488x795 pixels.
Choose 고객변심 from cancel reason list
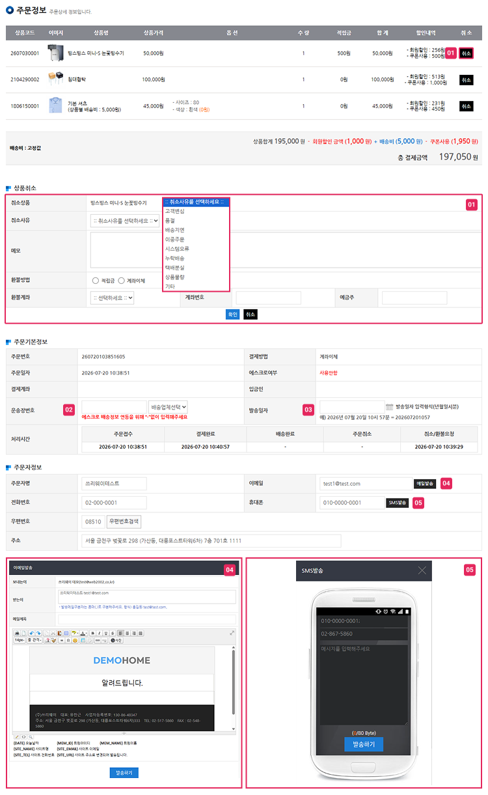[196, 211]
